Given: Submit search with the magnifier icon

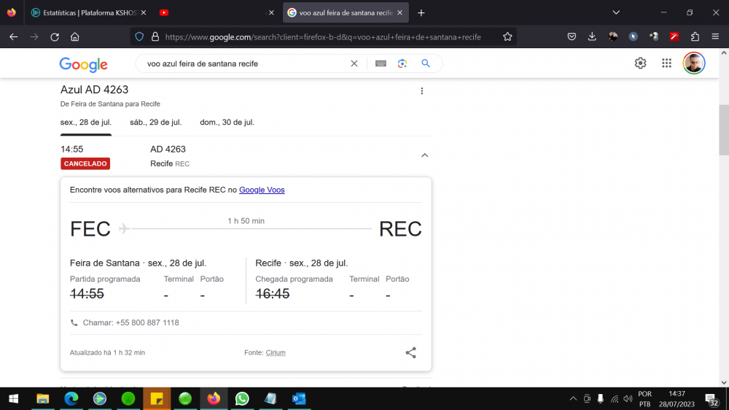Looking at the screenshot, I should [426, 63].
